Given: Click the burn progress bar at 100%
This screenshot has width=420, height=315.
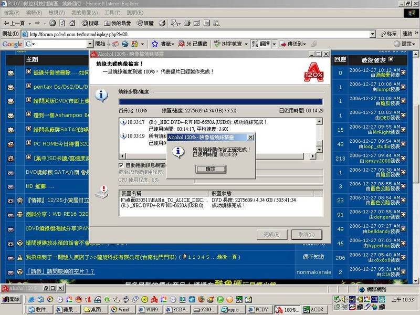Looking at the screenshot, I should point(220,102).
